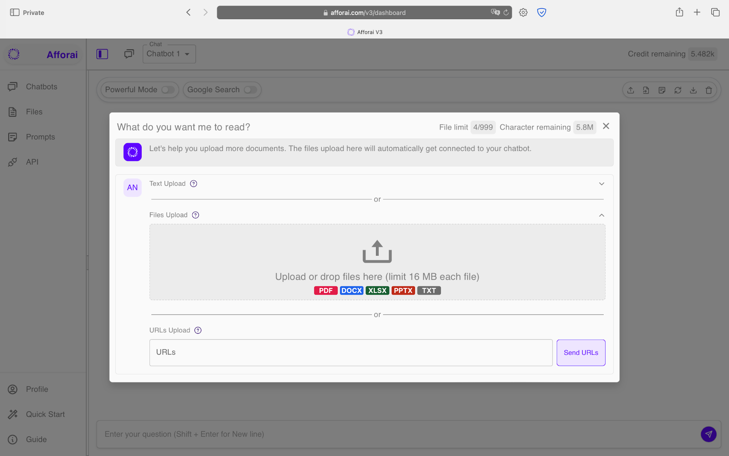Viewport: 729px width, 456px height.
Task: Click the Credit remaining 5.482k value
Action: (x=703, y=54)
